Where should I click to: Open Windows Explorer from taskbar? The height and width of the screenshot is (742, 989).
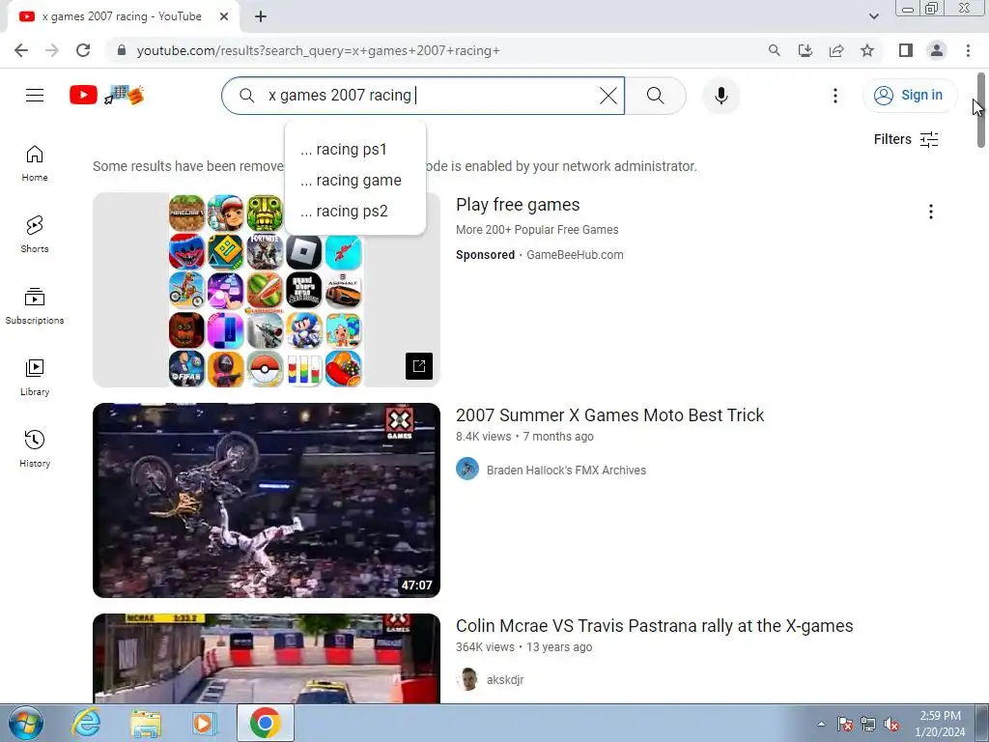pyautogui.click(x=146, y=723)
